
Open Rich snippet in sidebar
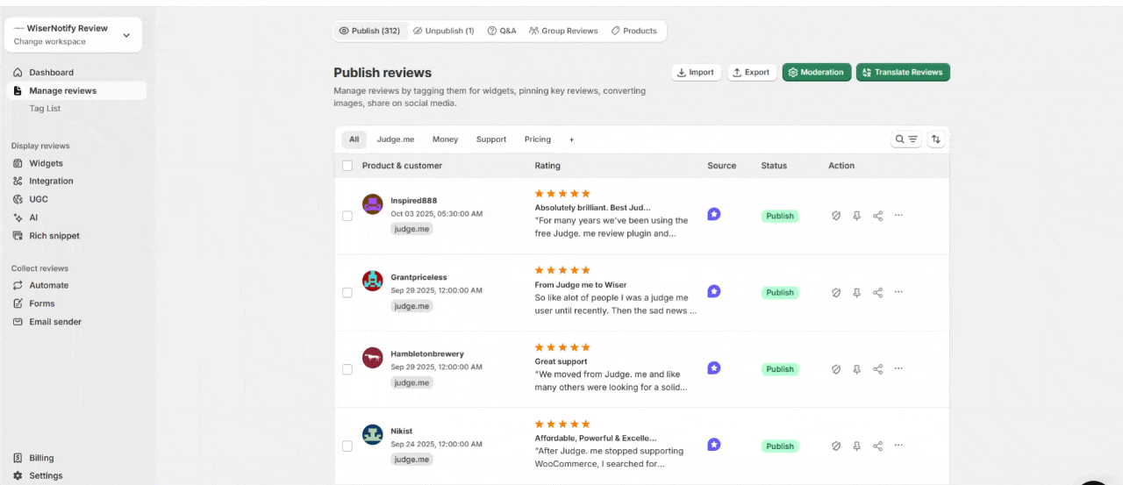[54, 236]
